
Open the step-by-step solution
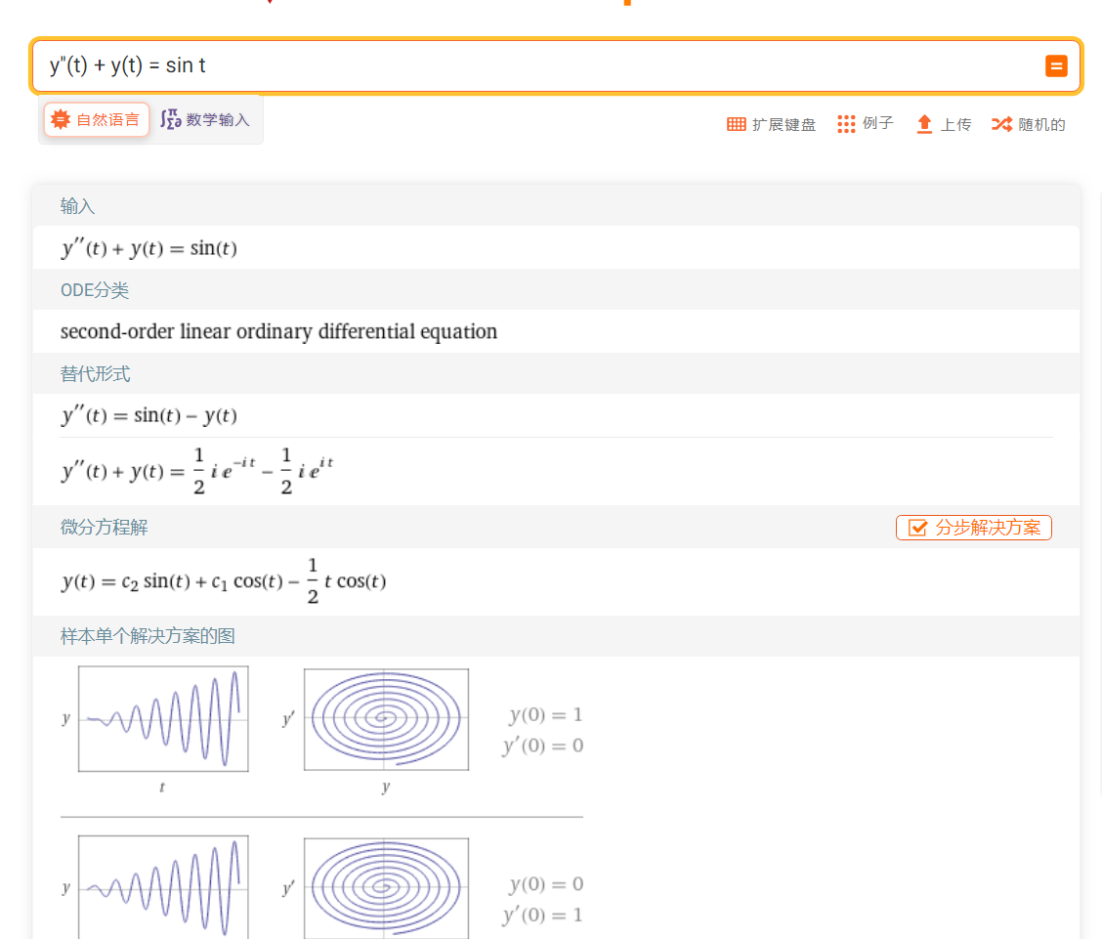(x=973, y=528)
